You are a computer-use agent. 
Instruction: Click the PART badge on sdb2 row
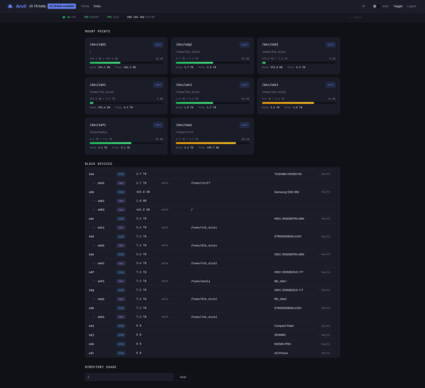click(121, 210)
